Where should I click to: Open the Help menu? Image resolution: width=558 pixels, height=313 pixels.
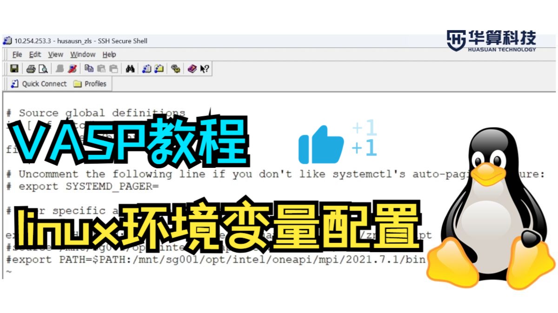[109, 55]
